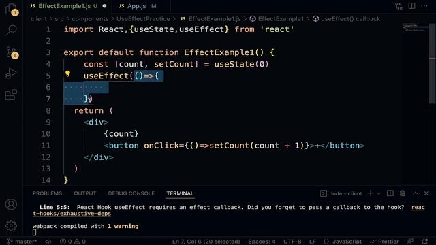
Task: Open the PROBLEMS panel tab
Action: click(47, 193)
